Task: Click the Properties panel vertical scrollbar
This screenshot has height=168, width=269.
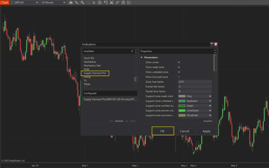Action: click(x=215, y=63)
